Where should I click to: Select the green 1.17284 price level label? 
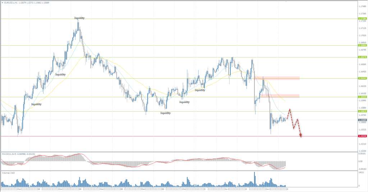[362, 19]
